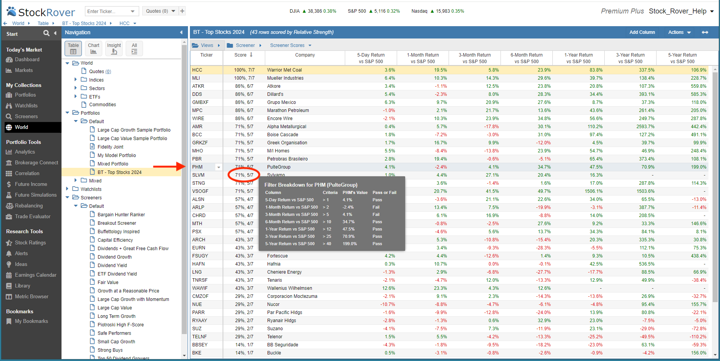720x361 pixels.
Task: Open the Screener menu in table toolbar
Action: 244,45
